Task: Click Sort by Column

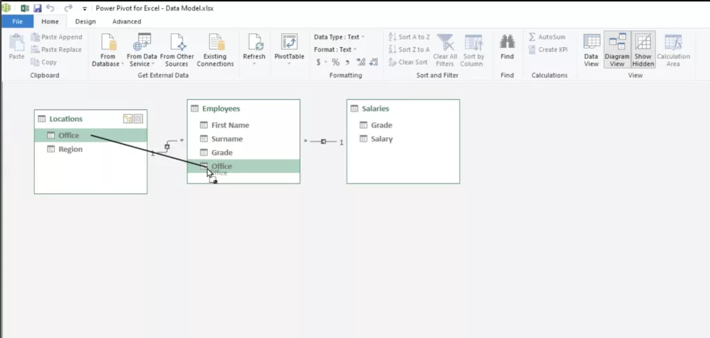Action: click(473, 50)
